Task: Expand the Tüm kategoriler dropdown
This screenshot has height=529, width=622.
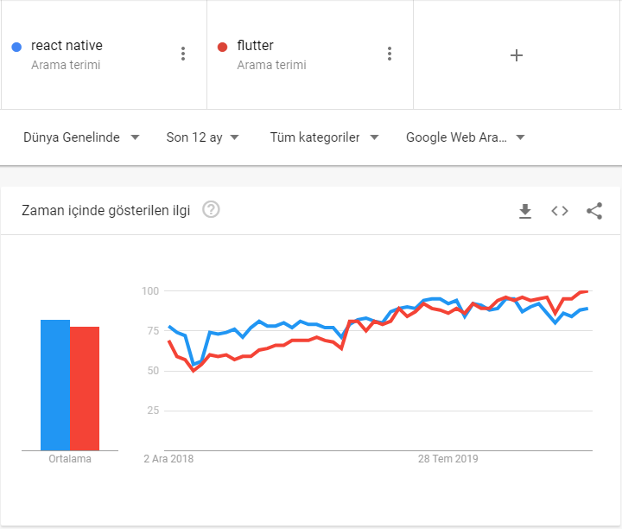Action: click(x=324, y=137)
